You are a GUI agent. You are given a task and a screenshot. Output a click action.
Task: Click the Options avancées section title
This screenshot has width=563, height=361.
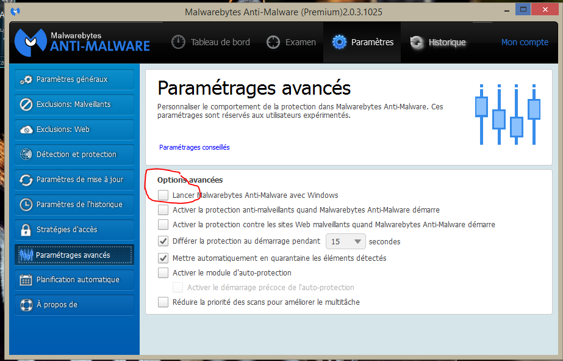click(190, 180)
